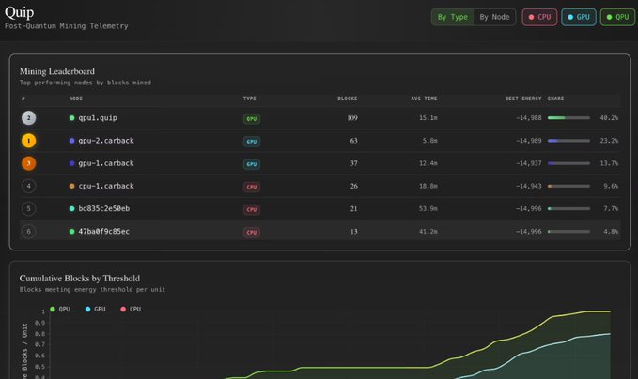Click the status dot beside gpu-1.carback

pyautogui.click(x=72, y=163)
